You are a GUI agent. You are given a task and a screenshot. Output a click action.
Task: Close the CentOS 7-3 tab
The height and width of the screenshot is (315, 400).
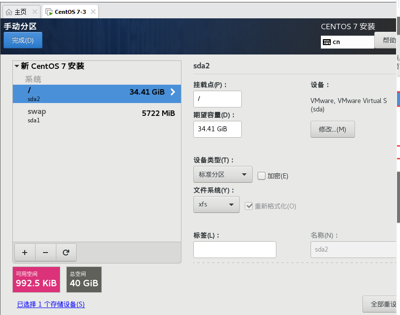(x=93, y=12)
